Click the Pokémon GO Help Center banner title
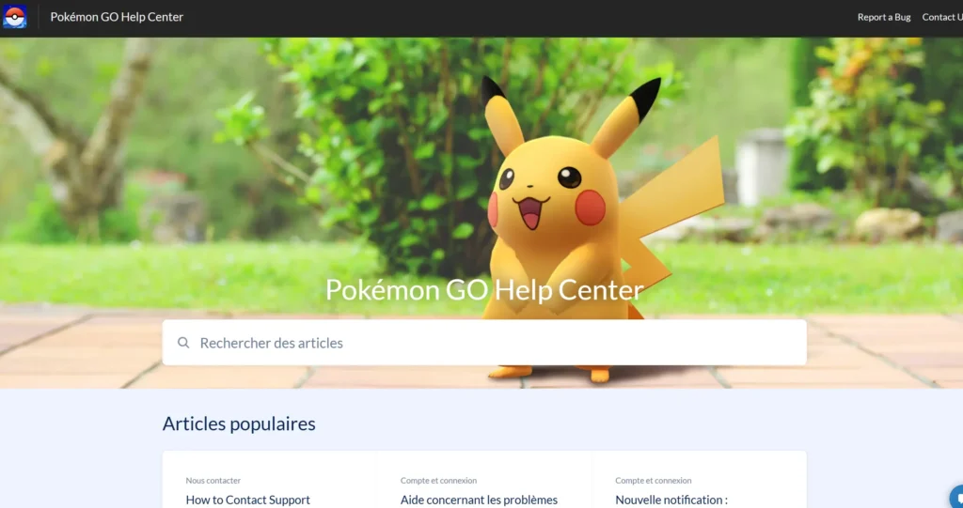This screenshot has width=963, height=508. [x=484, y=289]
